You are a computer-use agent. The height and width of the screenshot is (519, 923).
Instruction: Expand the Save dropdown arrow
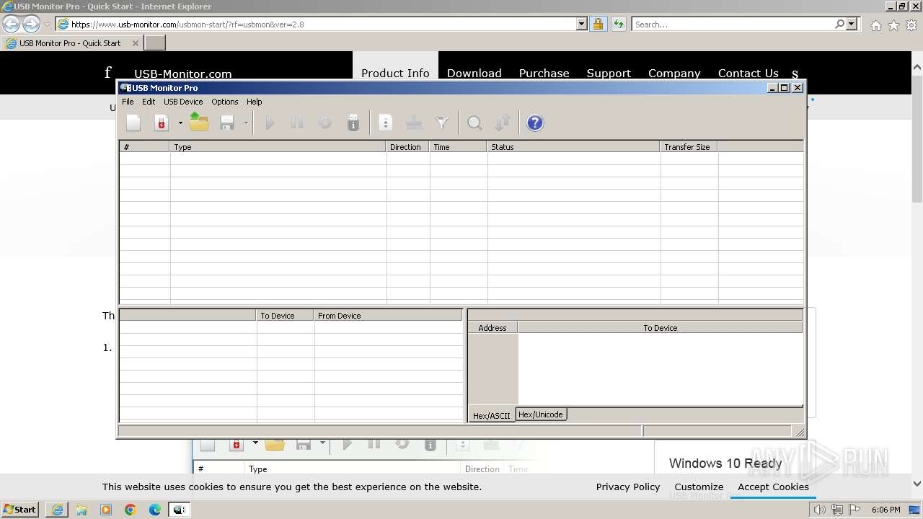246,123
